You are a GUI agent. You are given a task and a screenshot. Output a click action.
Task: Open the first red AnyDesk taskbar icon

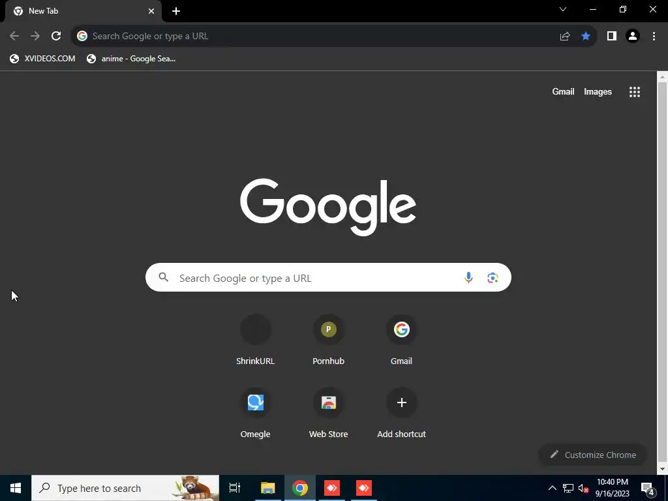(332, 488)
